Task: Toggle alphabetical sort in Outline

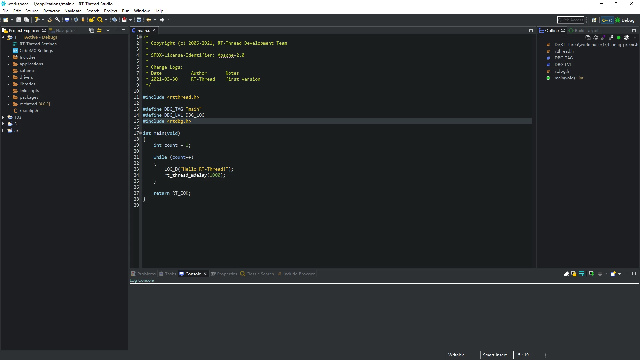Action: [x=596, y=38]
